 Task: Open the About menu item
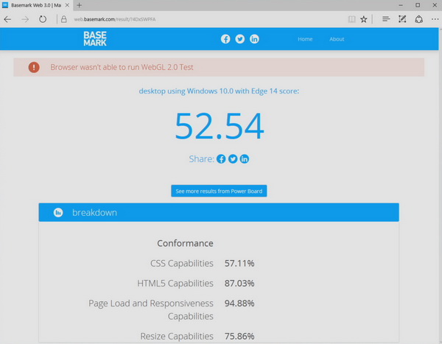click(337, 39)
